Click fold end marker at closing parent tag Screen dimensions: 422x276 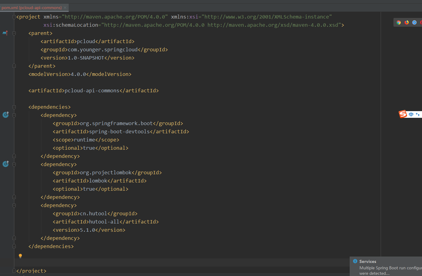14,66
